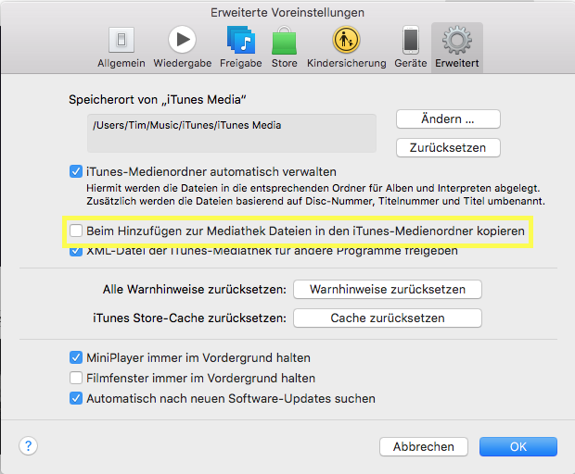The image size is (575, 474).
Task: Open the Freigabe sharing icon
Action: click(241, 40)
